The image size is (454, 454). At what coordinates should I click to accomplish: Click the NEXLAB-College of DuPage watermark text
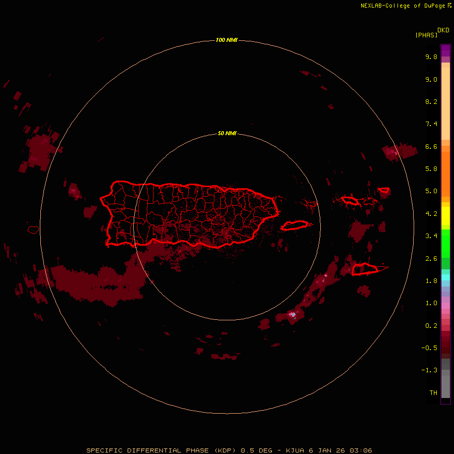(x=406, y=6)
